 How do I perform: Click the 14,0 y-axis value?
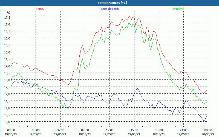pyautogui.click(x=7, y=66)
